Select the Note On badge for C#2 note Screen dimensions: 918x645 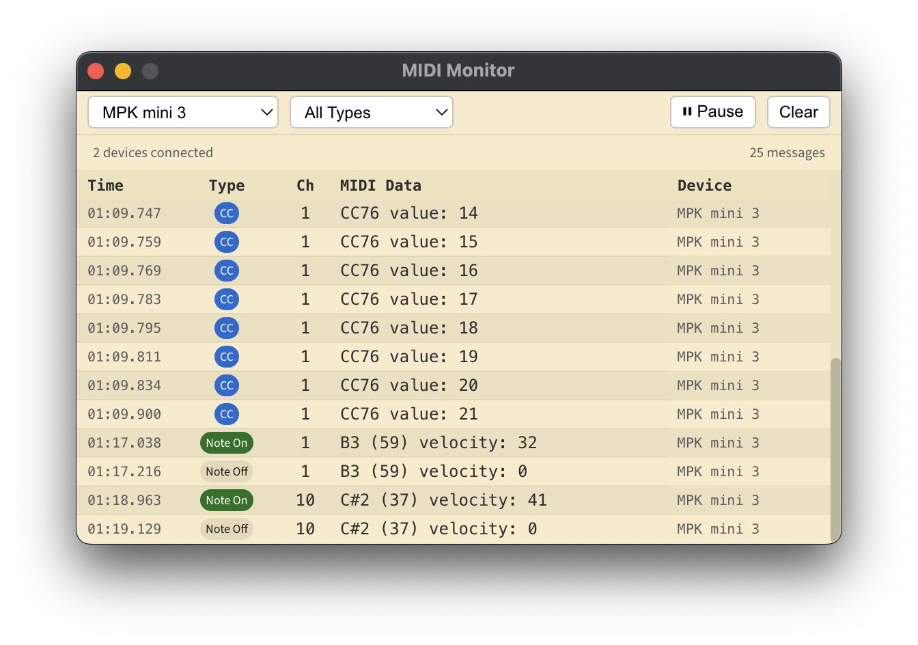click(x=226, y=500)
